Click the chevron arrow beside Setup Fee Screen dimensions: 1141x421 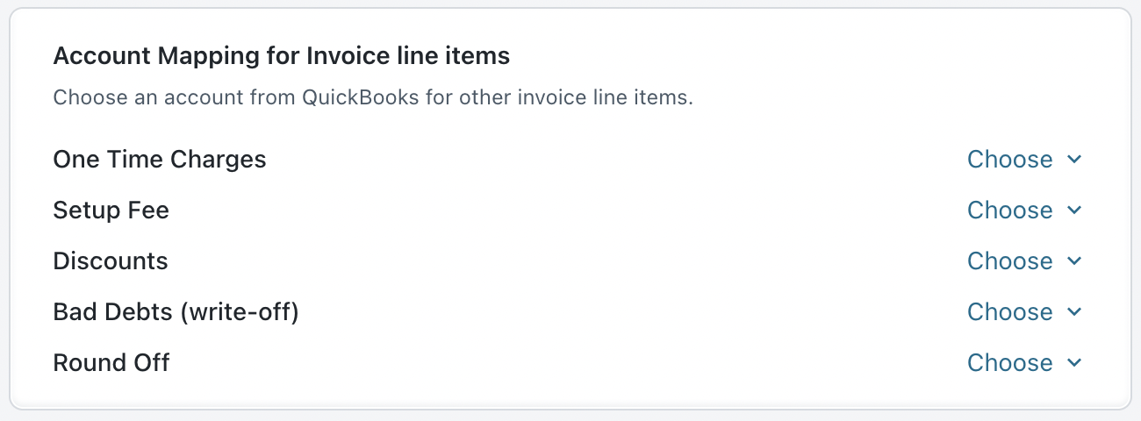click(x=1074, y=210)
